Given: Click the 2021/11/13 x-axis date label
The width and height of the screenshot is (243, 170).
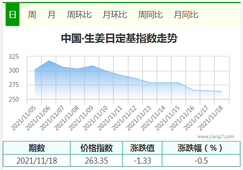Looking at the screenshot, I should pos(138,118).
